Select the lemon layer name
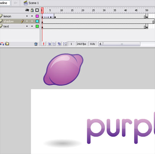Viewport: 155px width, 154px height. pos(7,16)
